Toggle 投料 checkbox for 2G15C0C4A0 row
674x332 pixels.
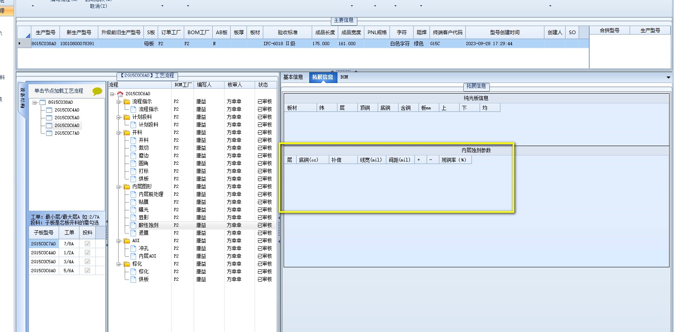(x=87, y=253)
